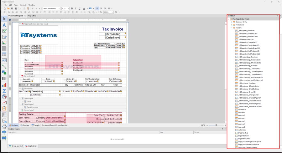Switch to the Preview tab
The image size is (282, 153).
(x=25, y=125)
